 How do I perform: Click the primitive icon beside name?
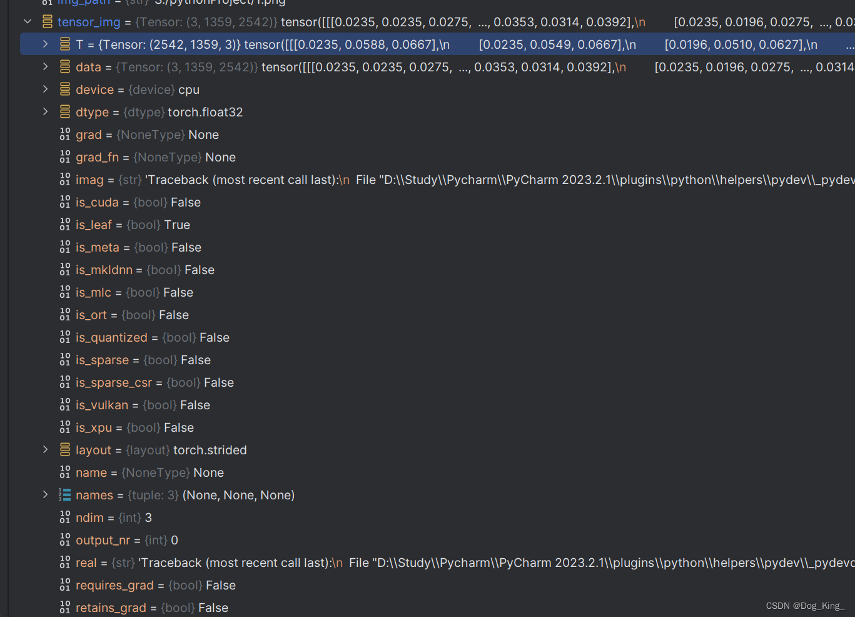[65, 472]
